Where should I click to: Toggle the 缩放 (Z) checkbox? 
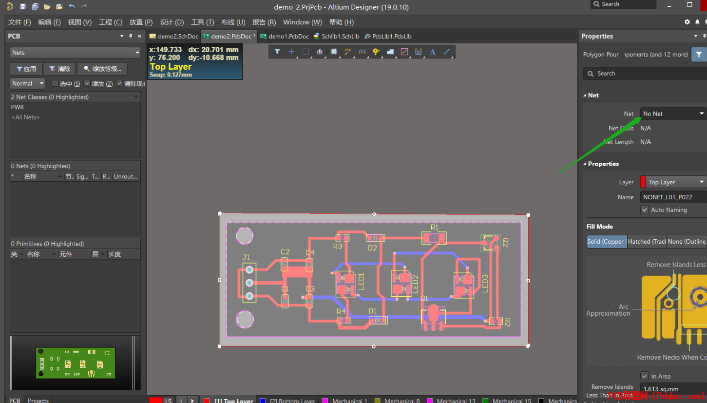pos(87,84)
